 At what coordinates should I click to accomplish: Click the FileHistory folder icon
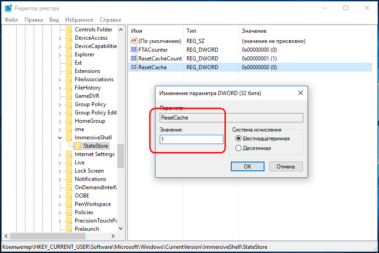tap(69, 88)
